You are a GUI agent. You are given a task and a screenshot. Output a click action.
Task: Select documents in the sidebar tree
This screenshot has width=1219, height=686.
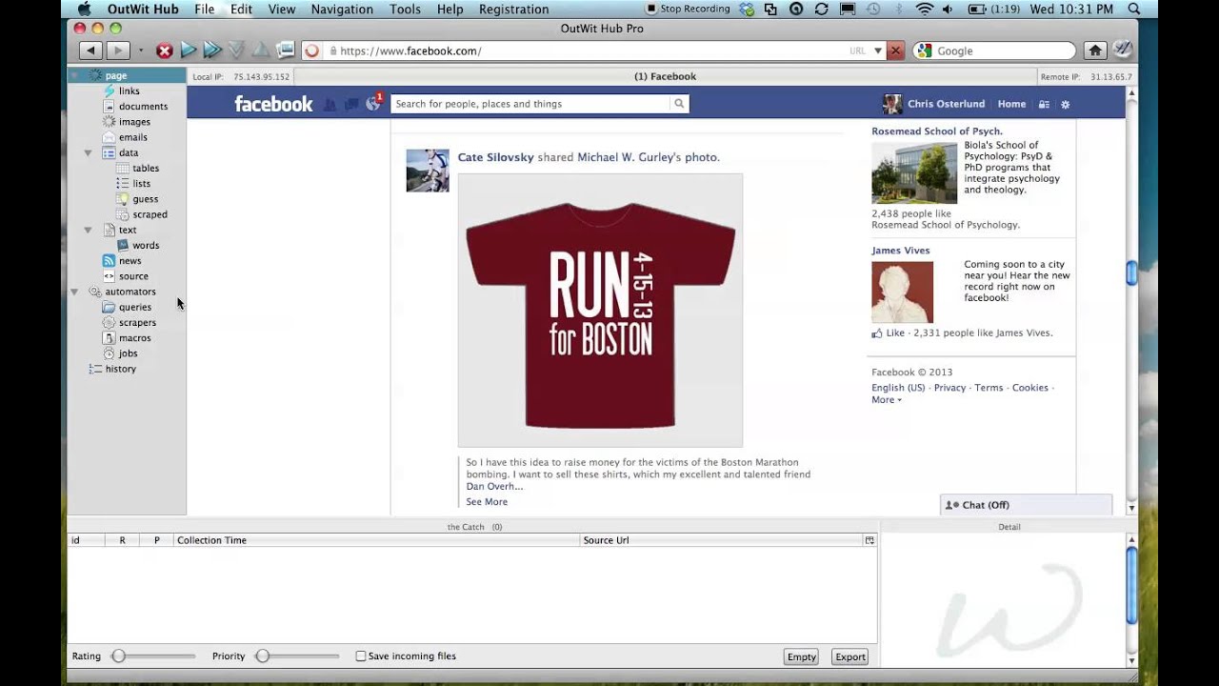pos(143,107)
